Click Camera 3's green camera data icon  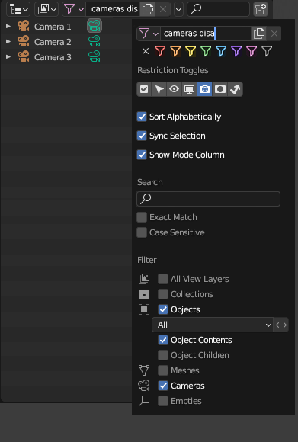coord(95,56)
